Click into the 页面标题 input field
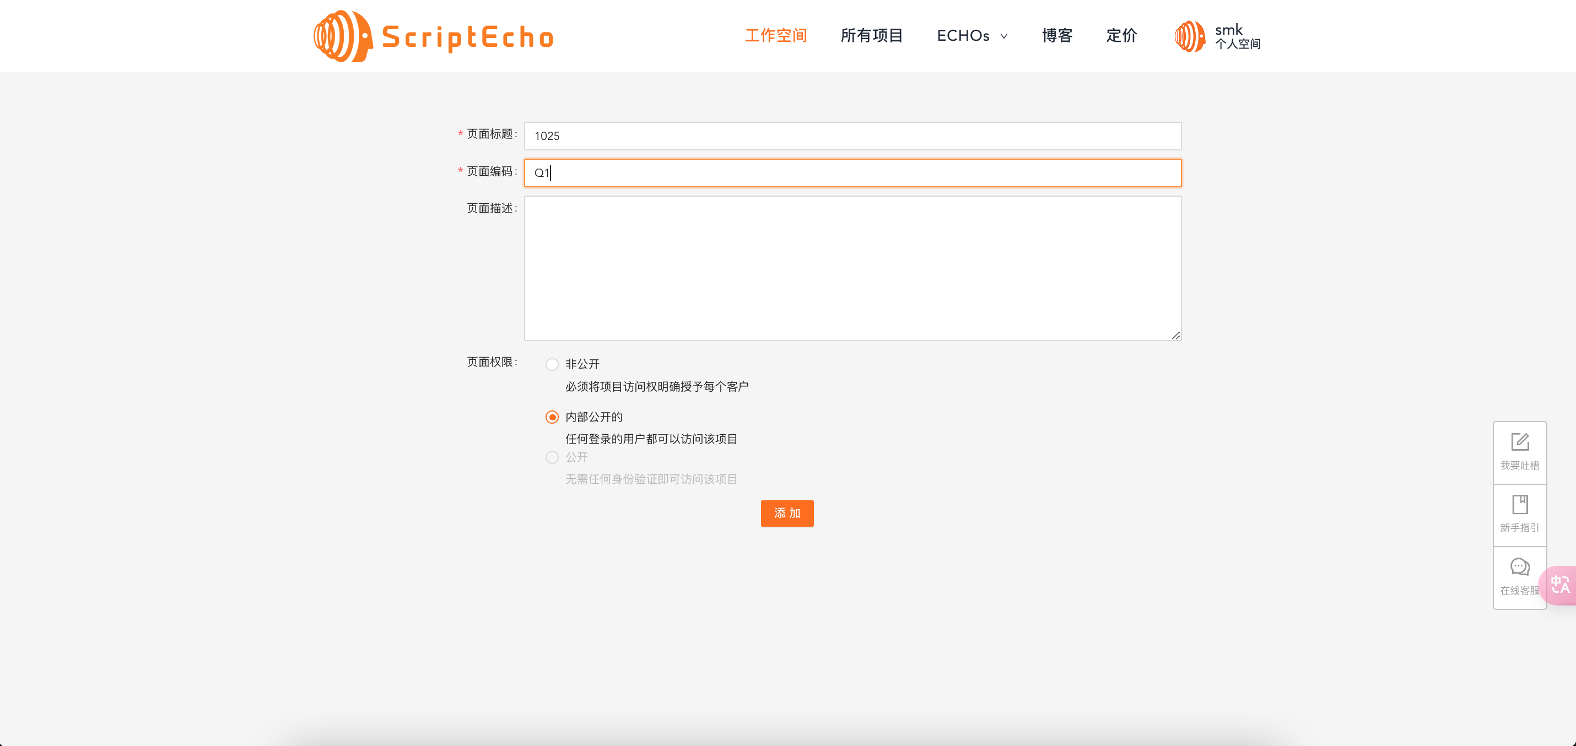Image resolution: width=1576 pixels, height=746 pixels. coord(852,136)
